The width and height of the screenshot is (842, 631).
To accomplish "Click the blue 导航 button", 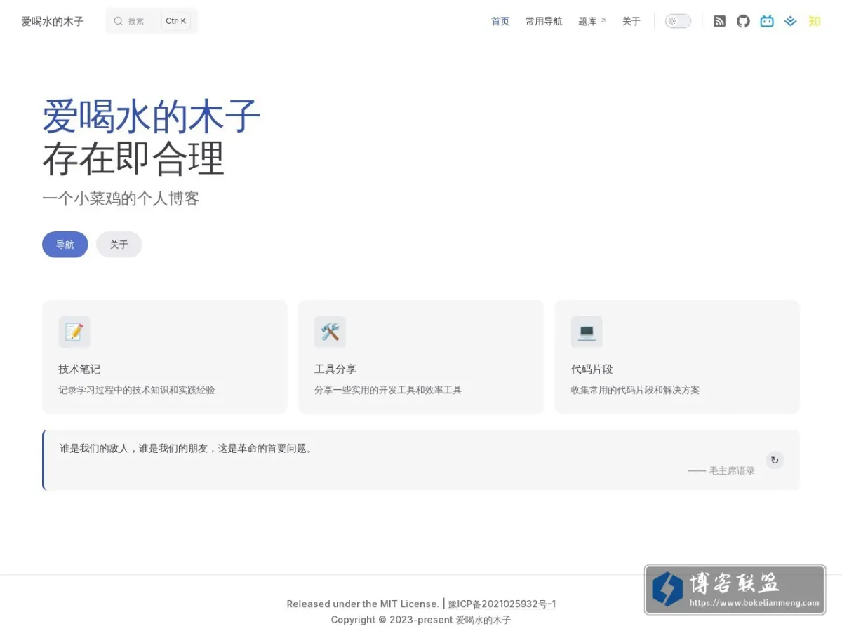I will (65, 245).
